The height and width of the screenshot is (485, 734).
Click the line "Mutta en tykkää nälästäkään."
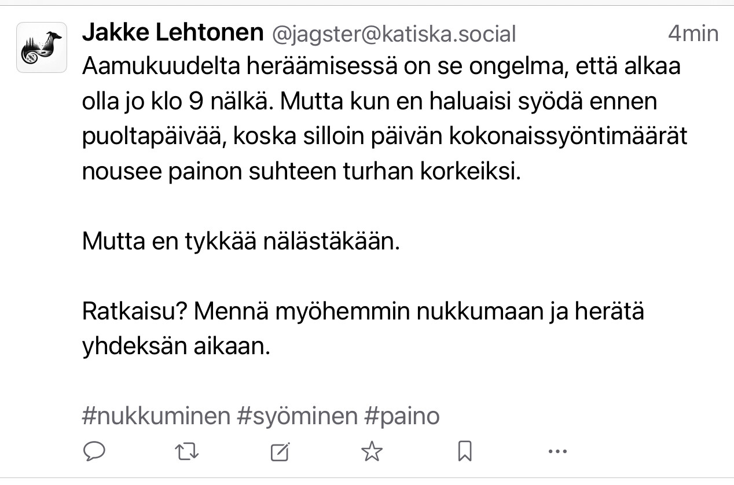coord(241,241)
